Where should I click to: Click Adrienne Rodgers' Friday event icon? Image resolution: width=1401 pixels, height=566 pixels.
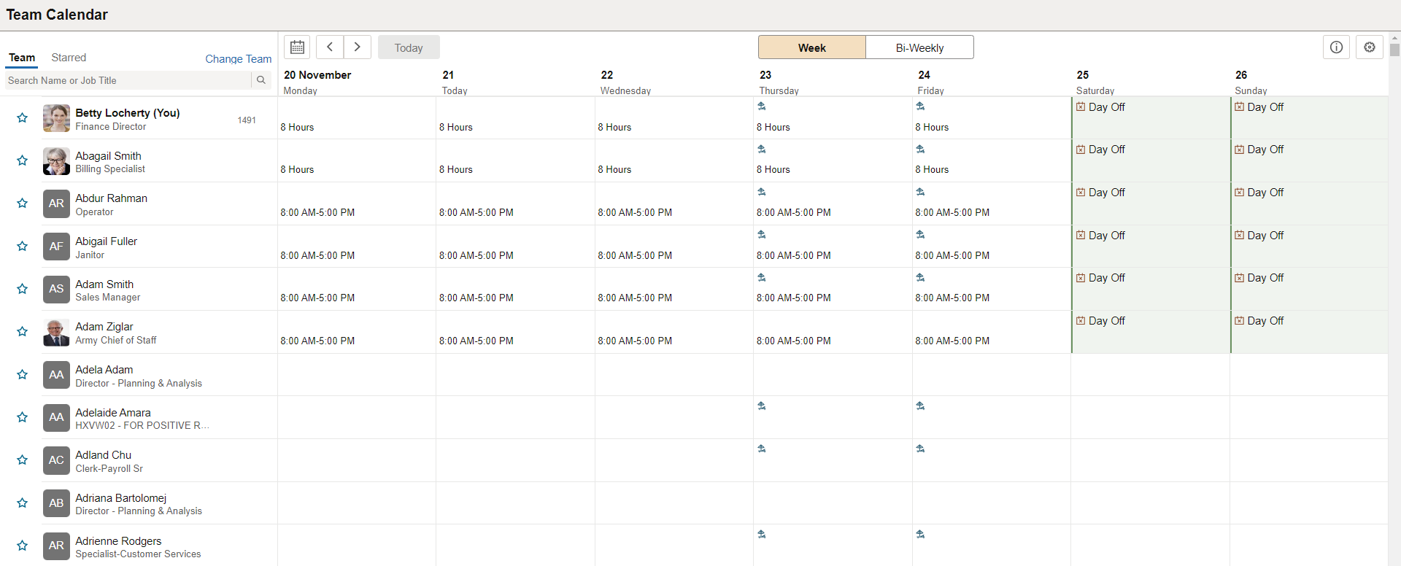coord(921,535)
